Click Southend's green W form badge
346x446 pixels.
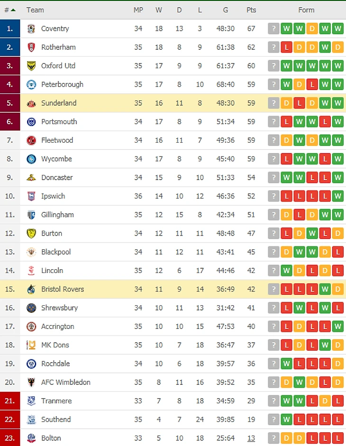[x=286, y=419]
